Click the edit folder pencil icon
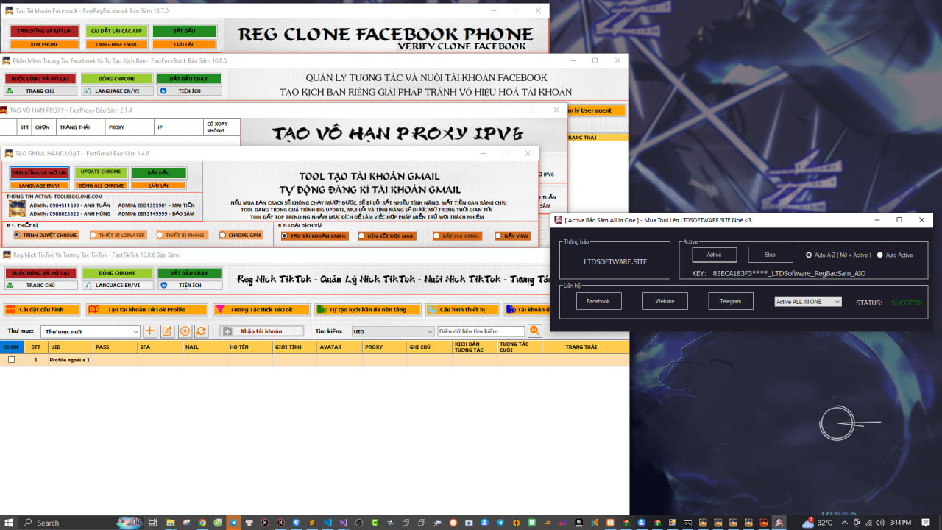The width and height of the screenshot is (942, 530). click(168, 331)
